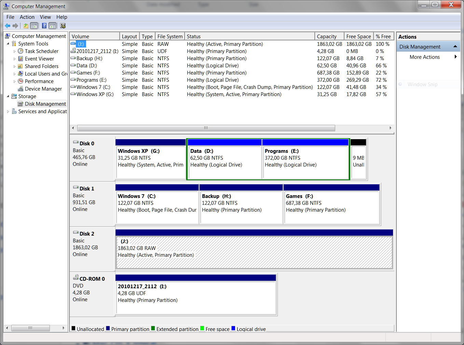The image size is (464, 345).
Task: Click the Programs (E:) drive icon in list
Action: tap(73, 80)
